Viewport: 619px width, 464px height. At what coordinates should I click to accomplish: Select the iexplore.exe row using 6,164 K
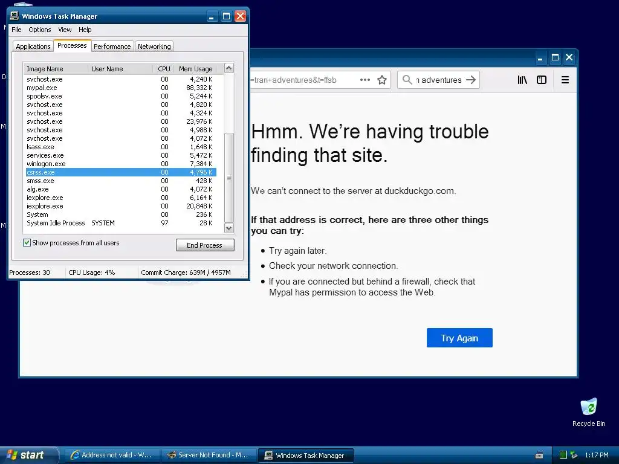[120, 198]
